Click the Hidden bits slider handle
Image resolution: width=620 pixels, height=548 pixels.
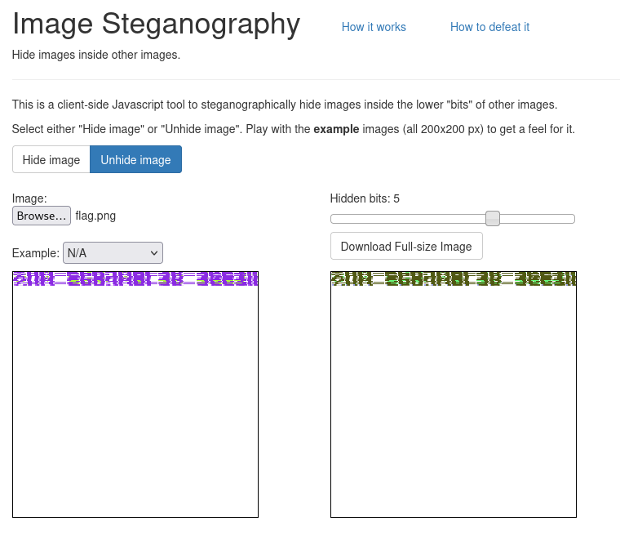(493, 219)
